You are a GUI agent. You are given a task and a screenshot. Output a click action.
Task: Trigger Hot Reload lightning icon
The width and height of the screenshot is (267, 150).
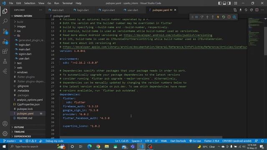tap(218, 17)
